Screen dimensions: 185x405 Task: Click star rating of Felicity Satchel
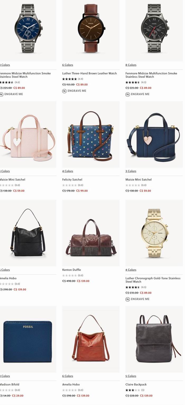pyautogui.click(x=70, y=185)
